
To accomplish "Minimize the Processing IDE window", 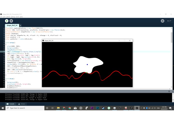I will 160,14.
